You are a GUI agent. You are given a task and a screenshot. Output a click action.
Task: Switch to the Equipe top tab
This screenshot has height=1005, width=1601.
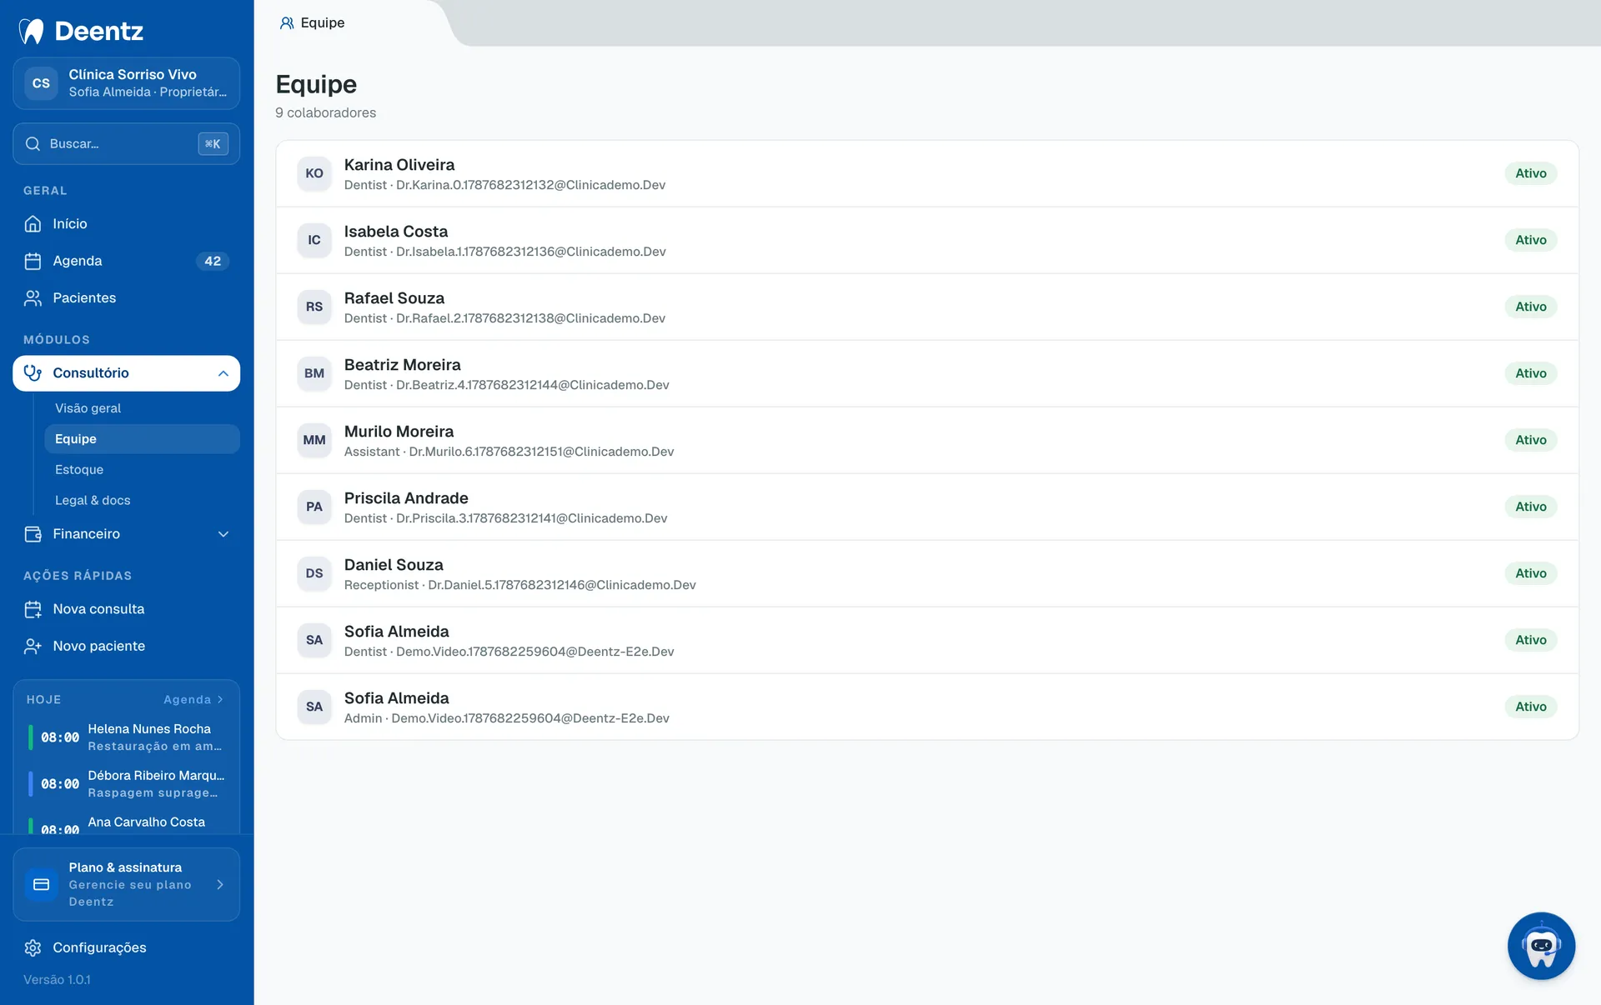[x=312, y=22]
